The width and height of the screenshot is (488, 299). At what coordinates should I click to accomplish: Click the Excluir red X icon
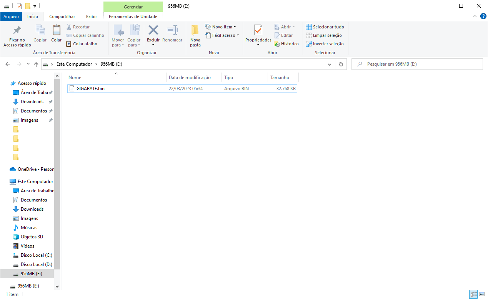point(153,30)
